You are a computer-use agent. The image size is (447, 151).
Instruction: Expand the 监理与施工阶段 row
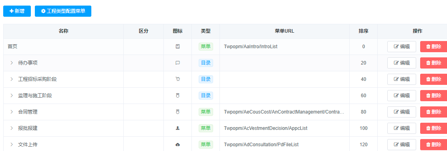[12, 96]
